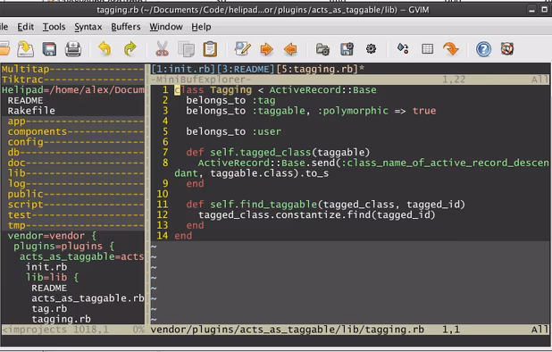Switch to the 1:init.rb buffer tab
Viewport: 552px width, 352px height.
coord(183,69)
